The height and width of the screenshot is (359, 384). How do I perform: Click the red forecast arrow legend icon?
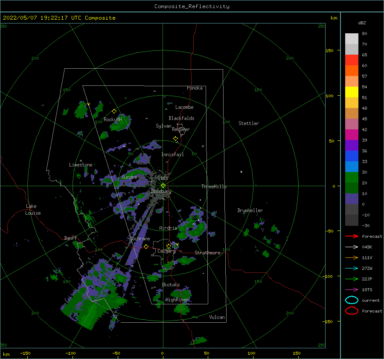pyautogui.click(x=352, y=236)
